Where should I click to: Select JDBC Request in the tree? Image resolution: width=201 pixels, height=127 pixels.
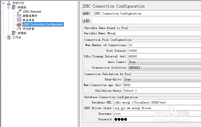tap(32, 12)
